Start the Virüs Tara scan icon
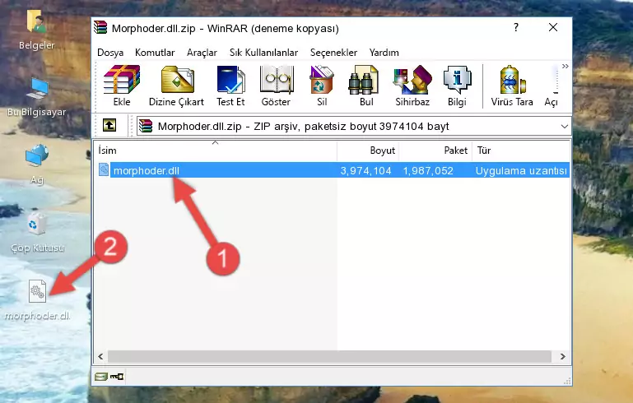This screenshot has height=403, width=633. click(512, 86)
